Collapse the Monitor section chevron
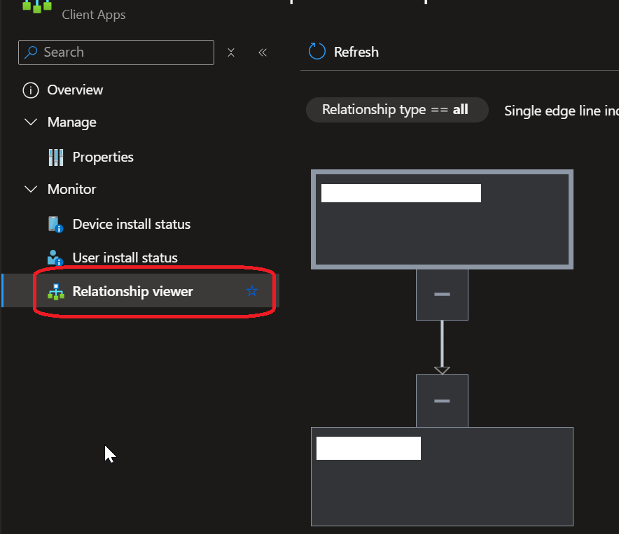The image size is (619, 534). pos(31,190)
